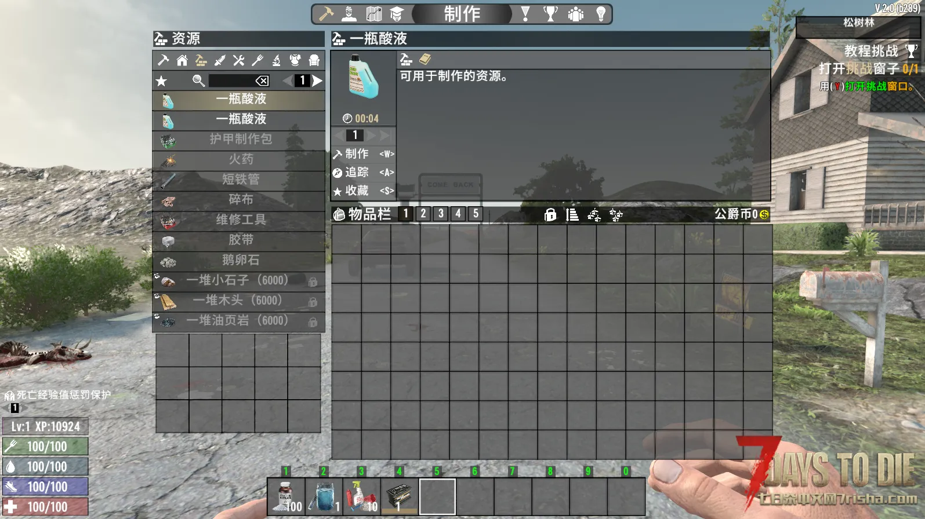Viewport: 925px width, 519px height.
Task: Click the second stack-boxes icon in inventory header
Action: [616, 215]
